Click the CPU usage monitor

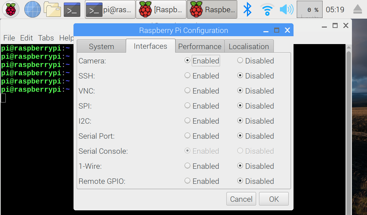click(x=309, y=10)
